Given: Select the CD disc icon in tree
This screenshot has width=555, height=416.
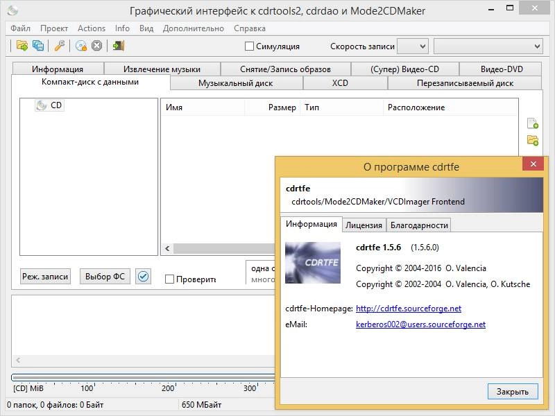Looking at the screenshot, I should point(42,105).
